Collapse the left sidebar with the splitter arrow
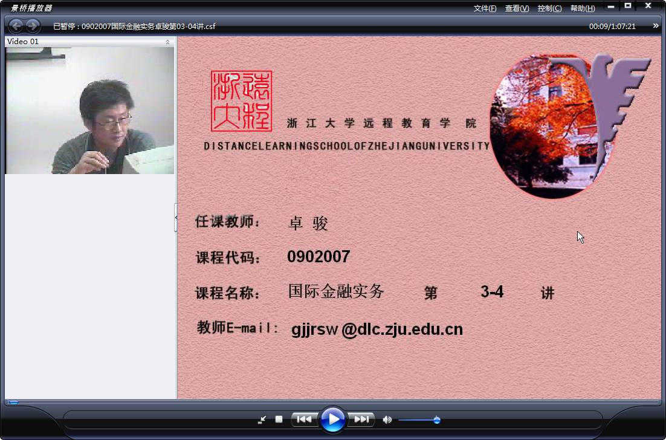The image size is (666, 440). click(176, 218)
